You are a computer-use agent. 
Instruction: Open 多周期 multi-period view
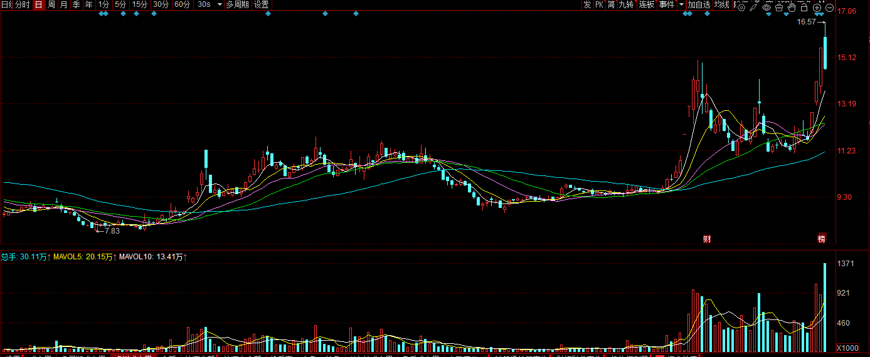[237, 4]
